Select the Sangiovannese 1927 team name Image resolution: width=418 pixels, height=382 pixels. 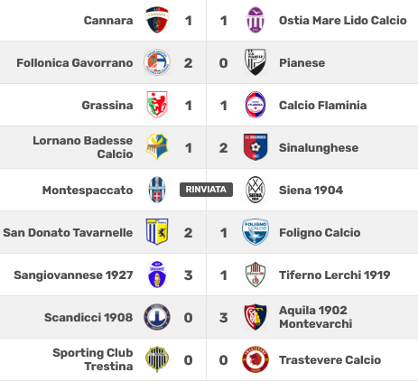(73, 275)
